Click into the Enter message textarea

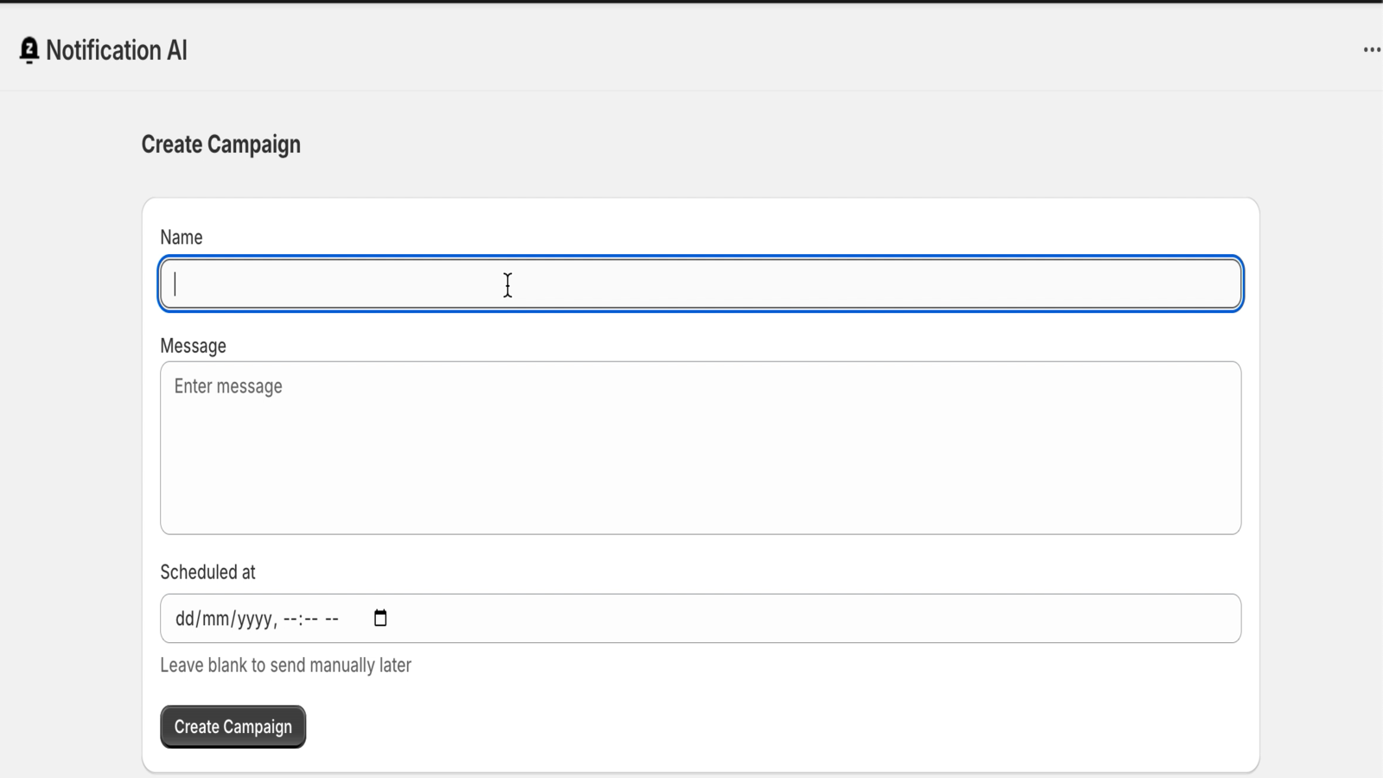pos(701,448)
